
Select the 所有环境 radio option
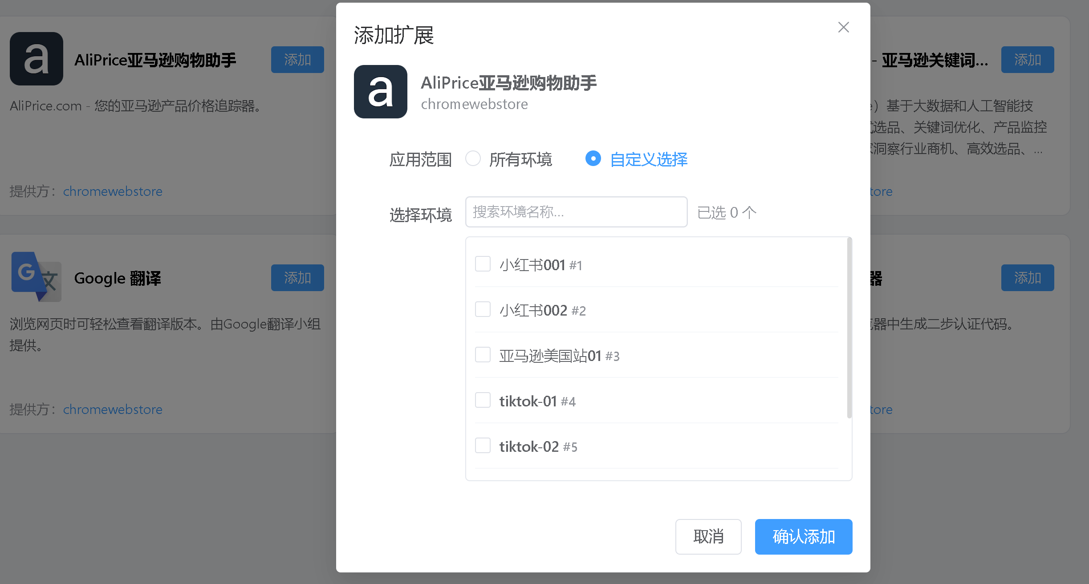(x=473, y=158)
